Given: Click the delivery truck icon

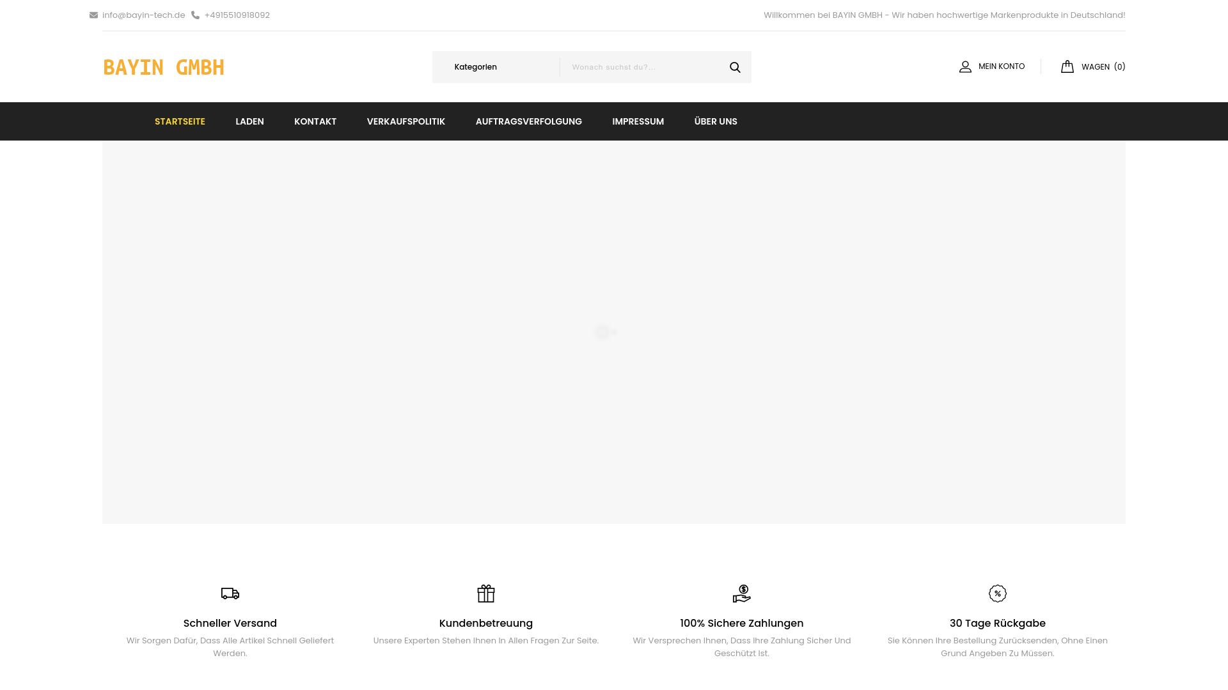Looking at the screenshot, I should pos(230,594).
